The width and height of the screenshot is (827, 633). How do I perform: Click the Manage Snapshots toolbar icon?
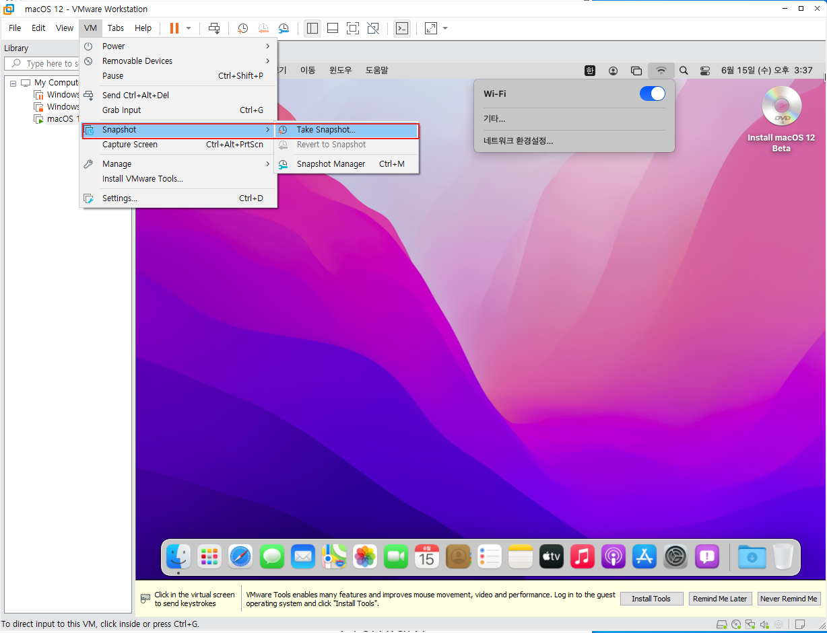click(284, 28)
